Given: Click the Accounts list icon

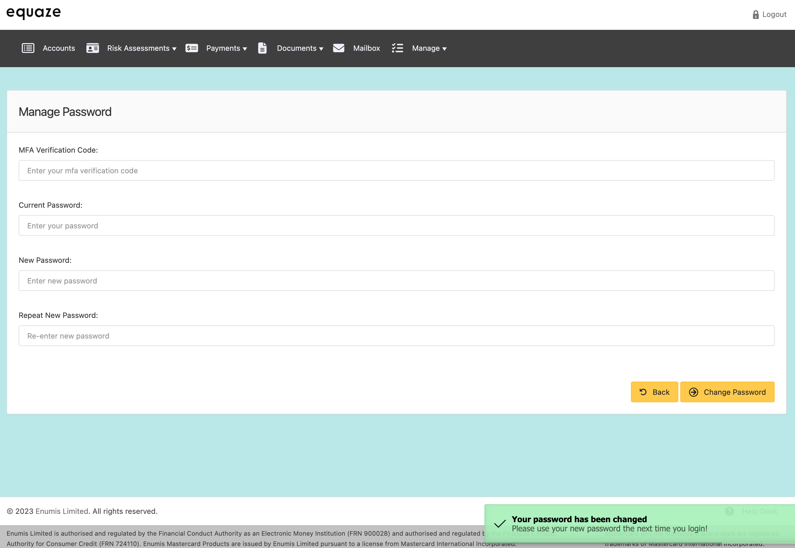Looking at the screenshot, I should [28, 48].
